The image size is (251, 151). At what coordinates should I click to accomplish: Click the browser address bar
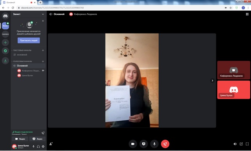point(120,8)
